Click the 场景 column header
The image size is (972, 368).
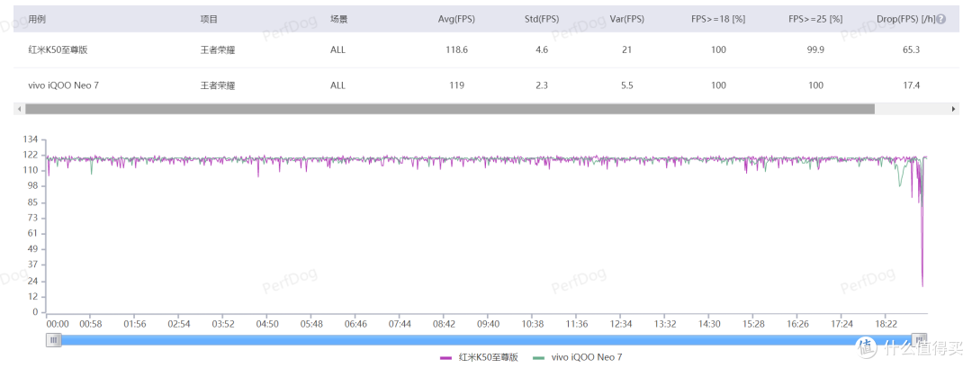(x=339, y=19)
